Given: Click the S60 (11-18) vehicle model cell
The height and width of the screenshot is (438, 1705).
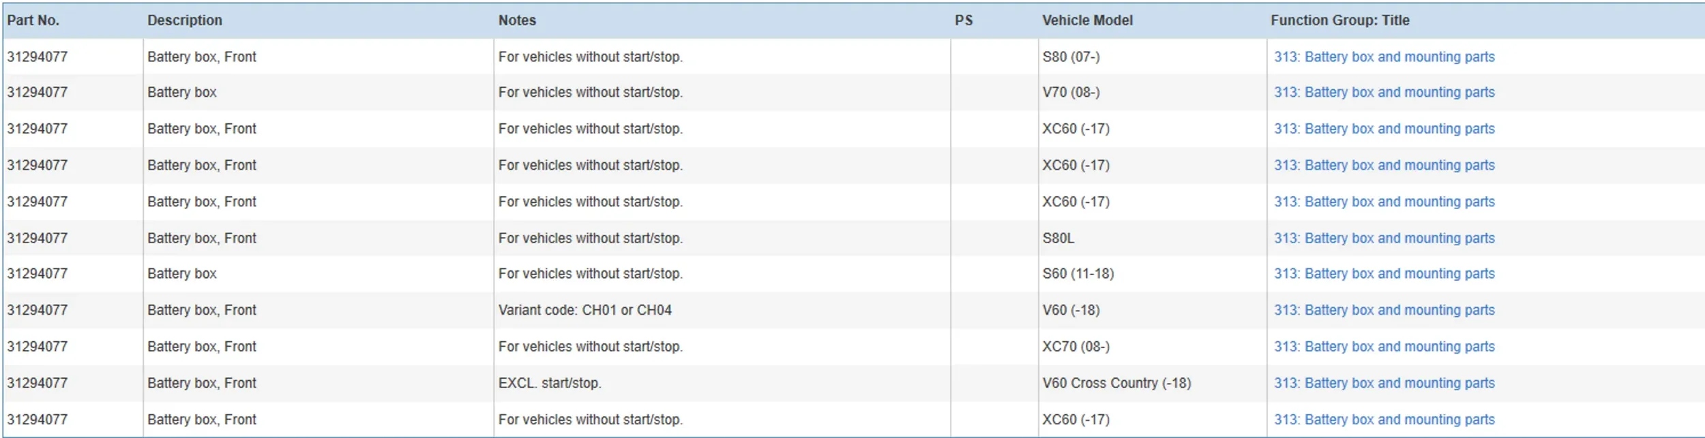Looking at the screenshot, I should (x=1078, y=273).
